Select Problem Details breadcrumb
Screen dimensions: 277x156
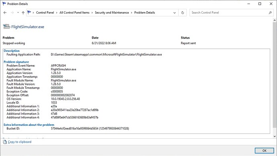point(145,12)
